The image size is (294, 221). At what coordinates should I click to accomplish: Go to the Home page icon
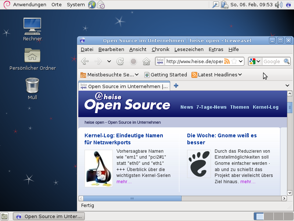pyautogui.click(x=146, y=61)
